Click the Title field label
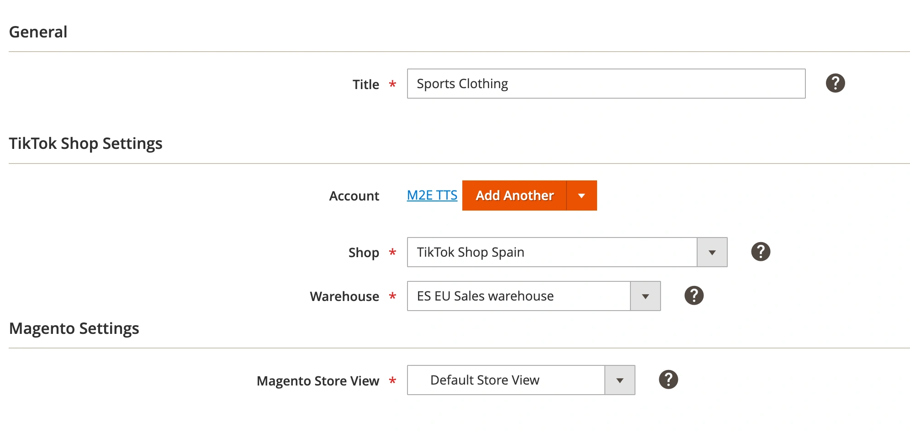This screenshot has width=910, height=433. coord(365,84)
